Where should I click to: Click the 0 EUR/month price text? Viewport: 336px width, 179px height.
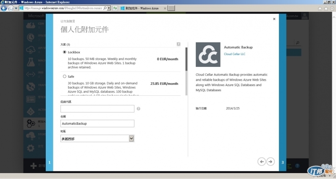tap(167, 59)
